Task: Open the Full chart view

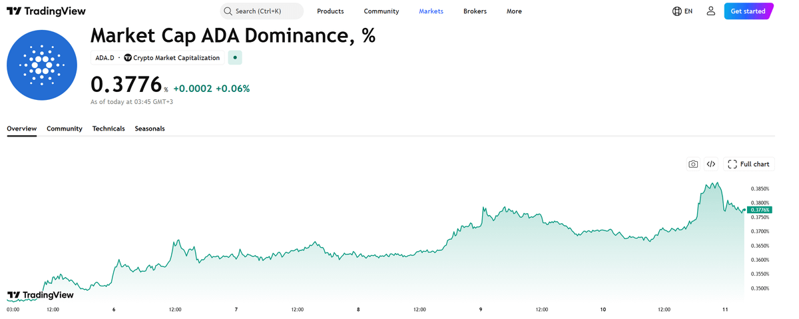Action: (x=749, y=164)
